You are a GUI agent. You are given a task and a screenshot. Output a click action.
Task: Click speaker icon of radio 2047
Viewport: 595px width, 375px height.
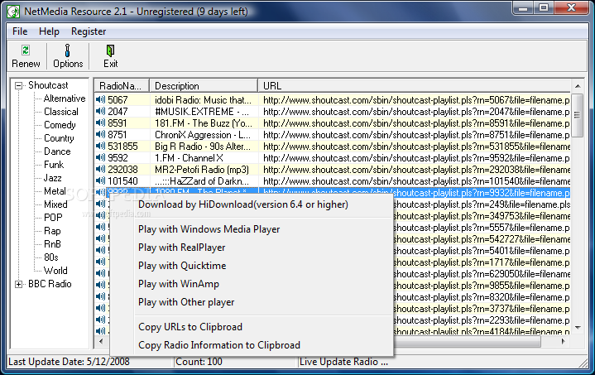pos(101,111)
